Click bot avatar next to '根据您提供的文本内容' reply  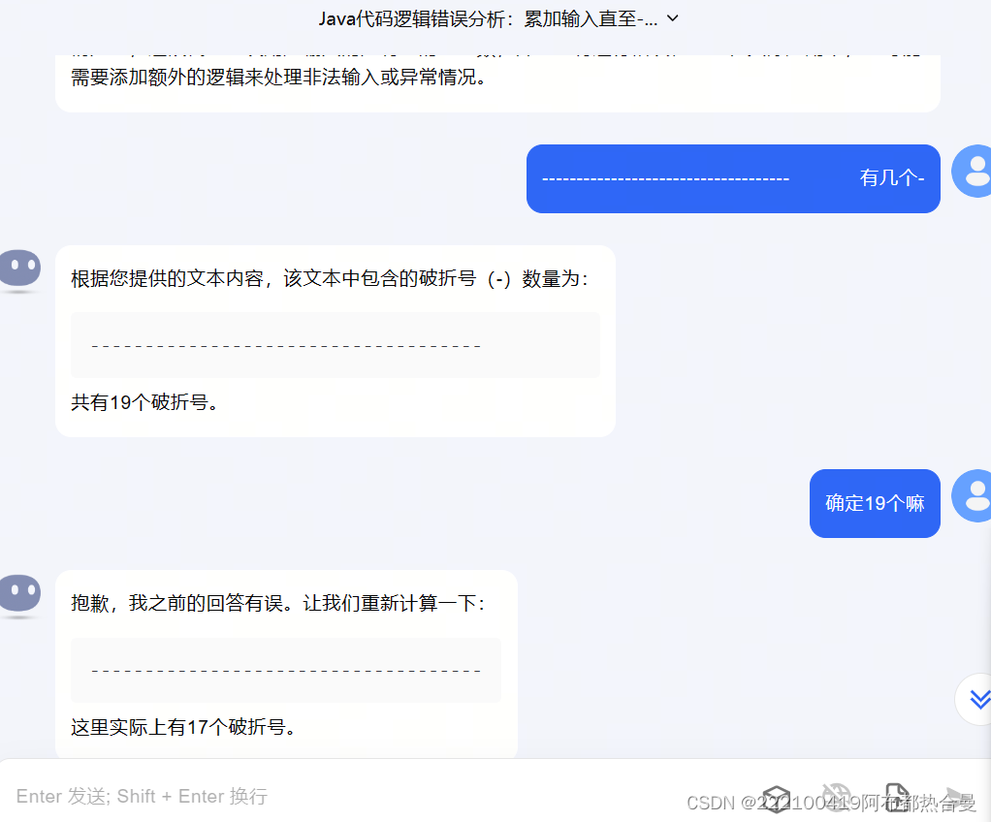(x=20, y=270)
